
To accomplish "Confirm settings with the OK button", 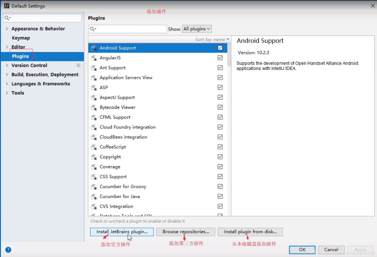I will (302, 250).
